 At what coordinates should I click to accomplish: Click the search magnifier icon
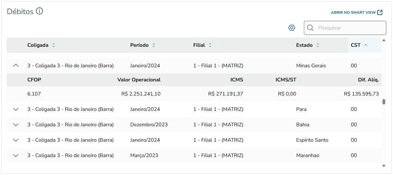pyautogui.click(x=310, y=28)
